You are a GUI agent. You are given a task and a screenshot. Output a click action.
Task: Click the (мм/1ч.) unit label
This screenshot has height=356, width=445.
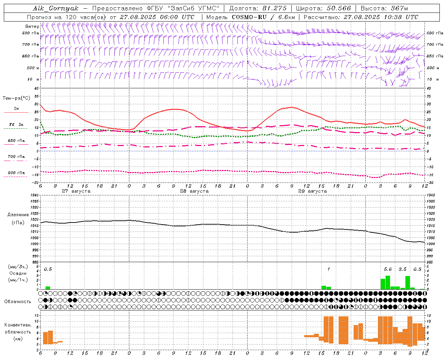coord(18,280)
